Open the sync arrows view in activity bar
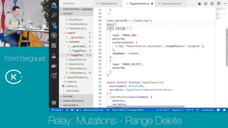Image resolution: width=228 pixels, height=128 pixels. pyautogui.click(x=54, y=76)
